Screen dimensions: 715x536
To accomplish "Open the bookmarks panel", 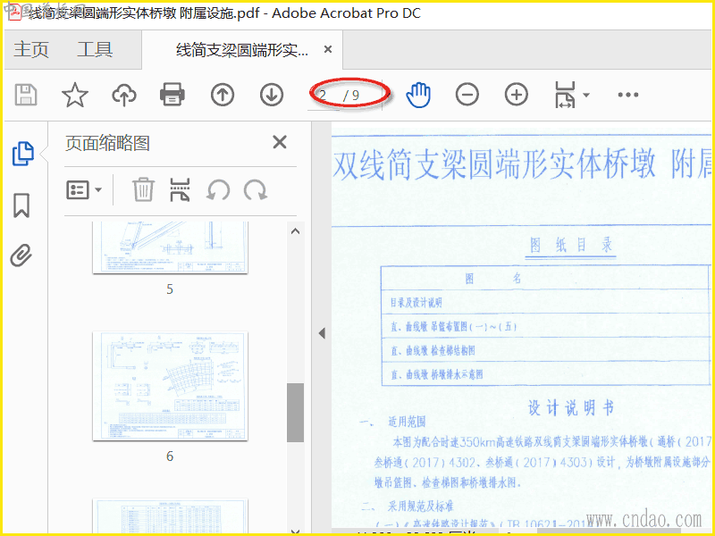I will point(21,205).
